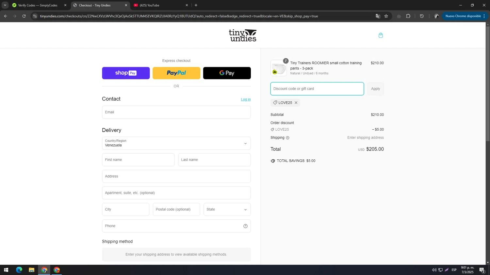Open the Windows Start menu
The height and width of the screenshot is (275, 490).
pyautogui.click(x=6, y=270)
